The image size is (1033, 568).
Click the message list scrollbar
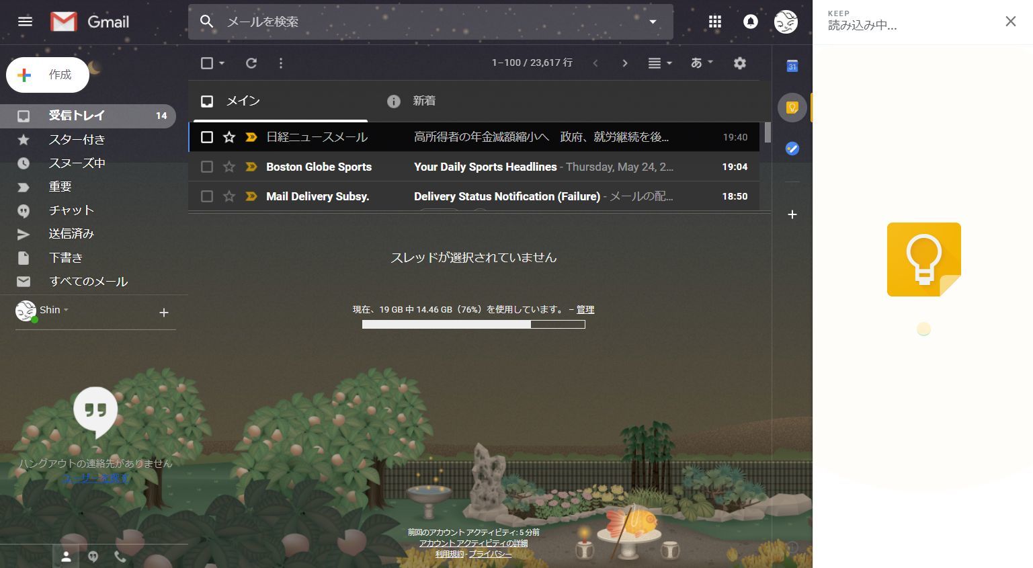768,132
